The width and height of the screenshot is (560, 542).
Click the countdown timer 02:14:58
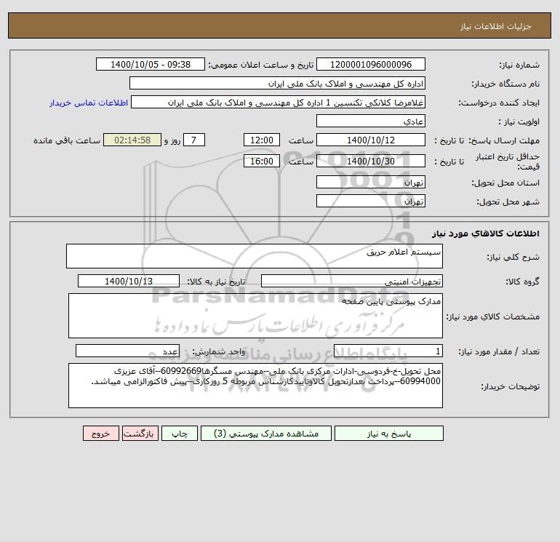tap(132, 140)
